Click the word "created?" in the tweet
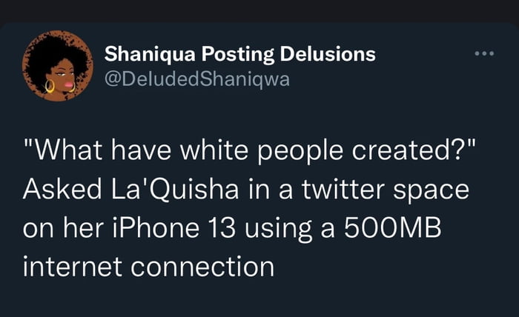This screenshot has height=317, width=519. [423, 151]
